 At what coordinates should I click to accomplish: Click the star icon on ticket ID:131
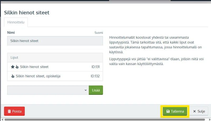pos(13,67)
